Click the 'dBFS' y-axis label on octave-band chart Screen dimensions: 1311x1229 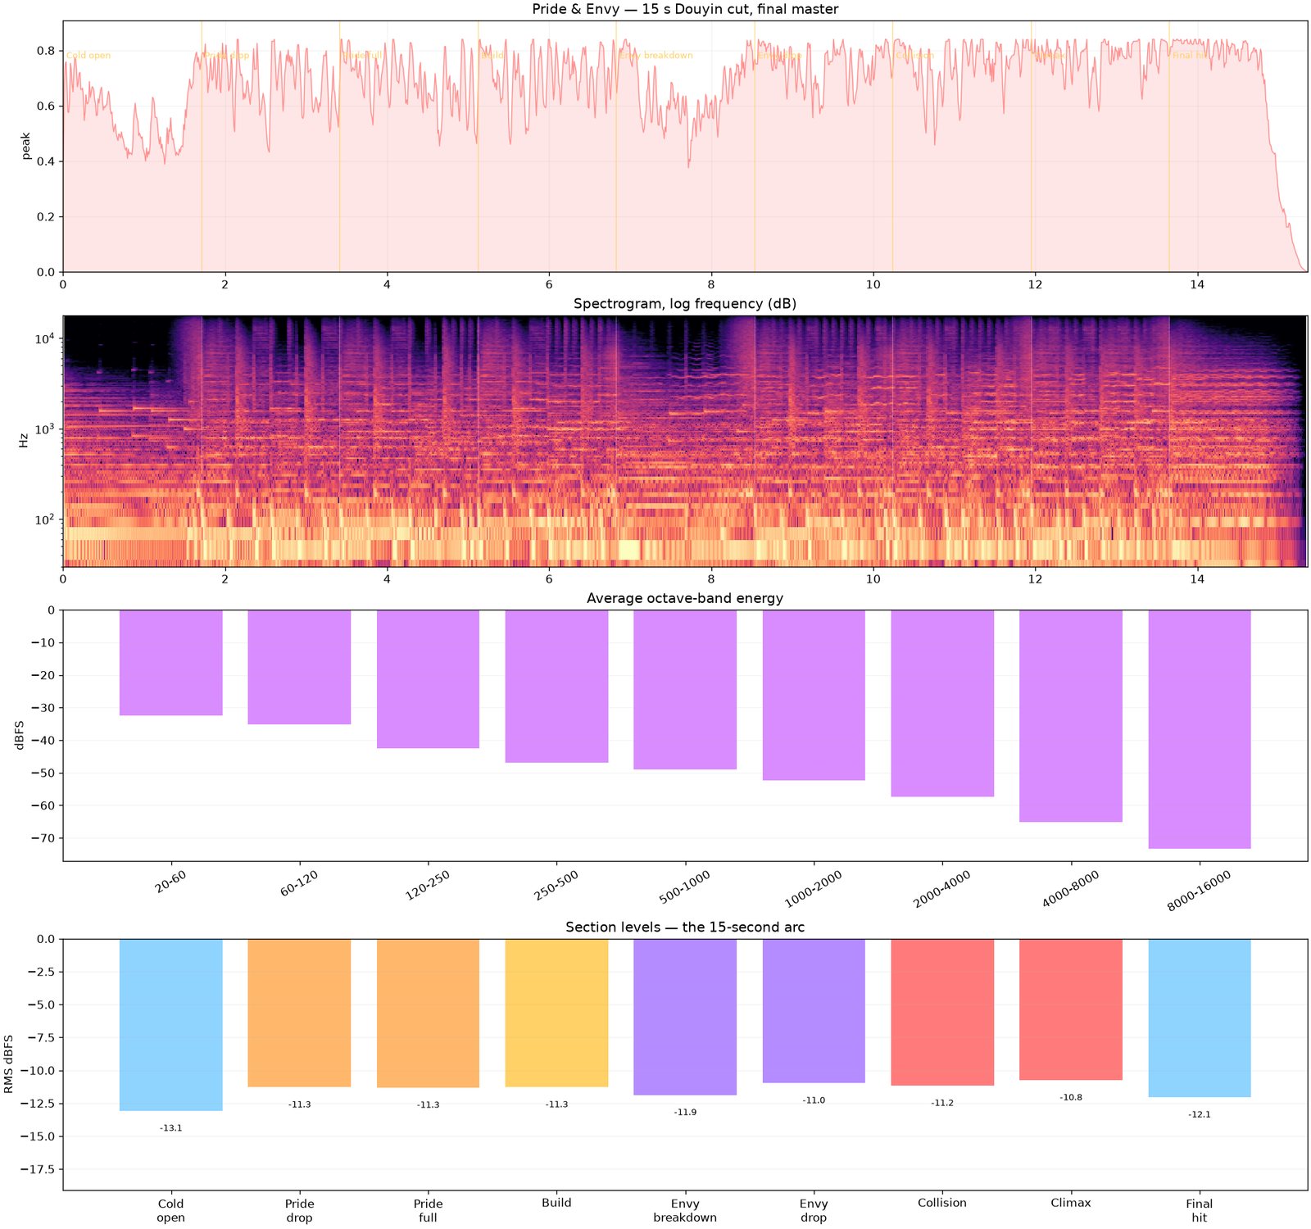pyautogui.click(x=20, y=735)
